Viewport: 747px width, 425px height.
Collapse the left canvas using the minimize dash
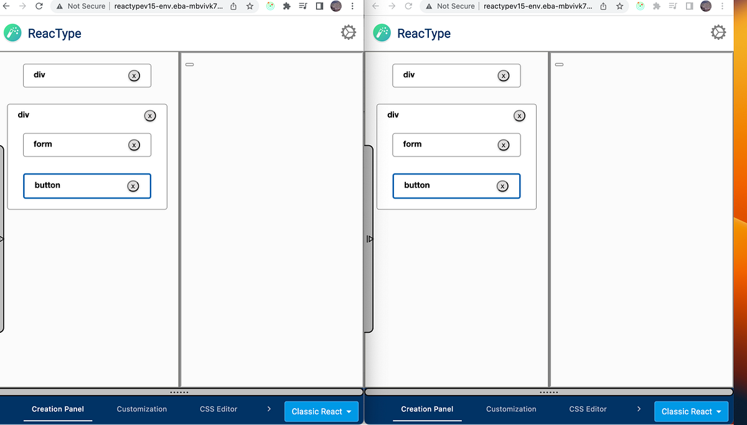189,64
